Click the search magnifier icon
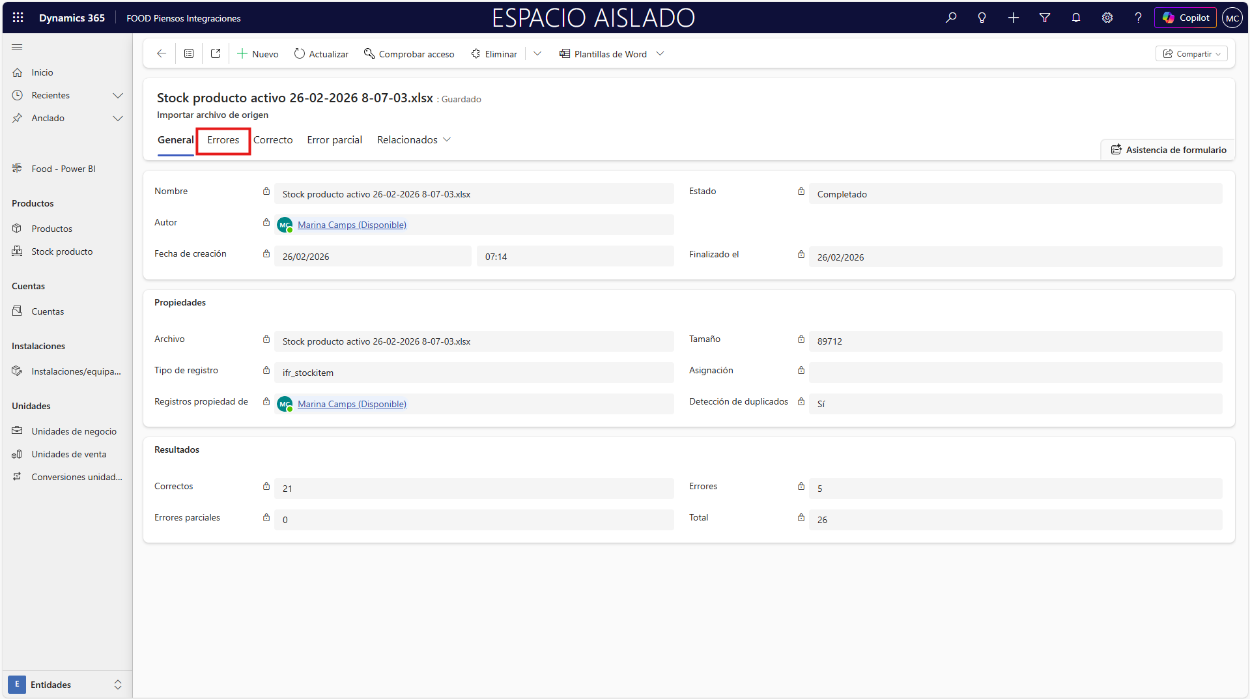Viewport: 1250px width, 699px height. tap(951, 18)
